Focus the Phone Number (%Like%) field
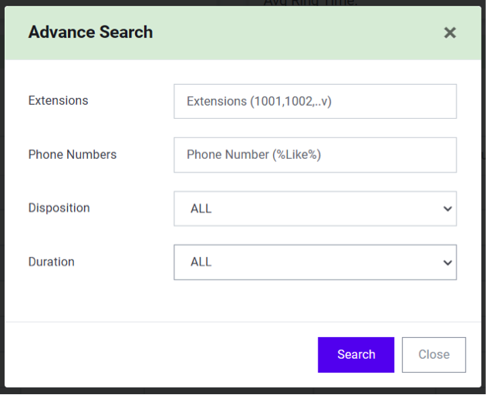 coord(315,155)
